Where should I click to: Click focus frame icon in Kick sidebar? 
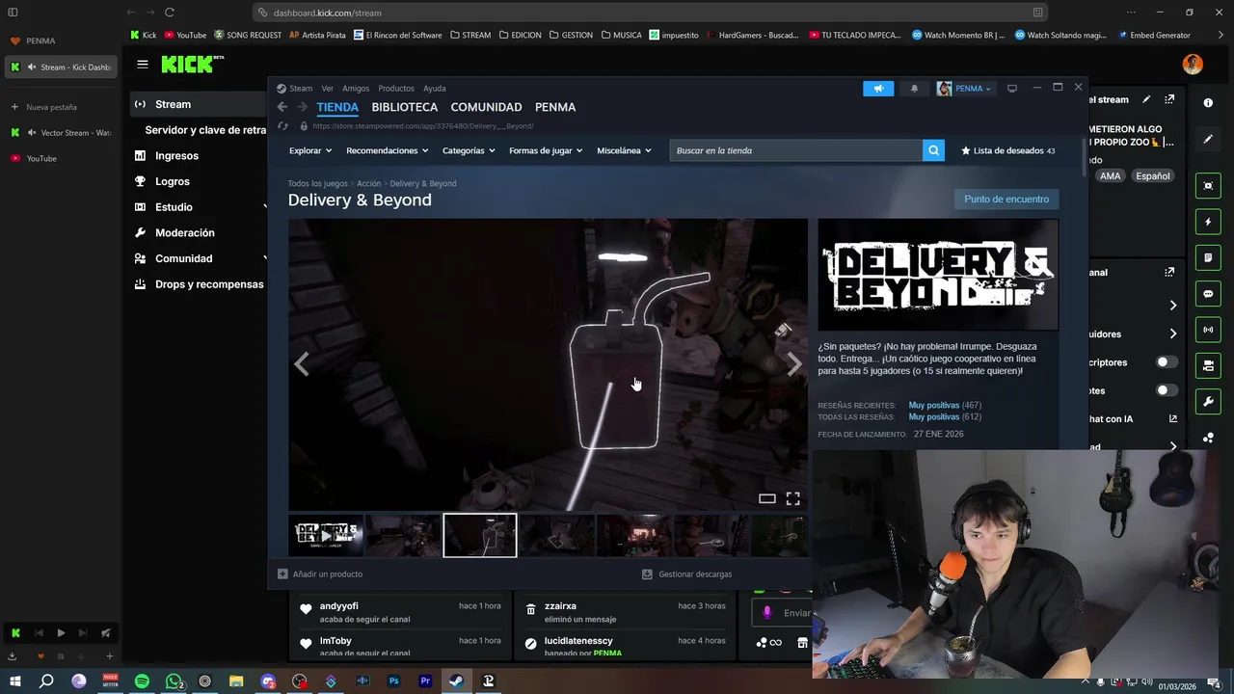(1208, 186)
